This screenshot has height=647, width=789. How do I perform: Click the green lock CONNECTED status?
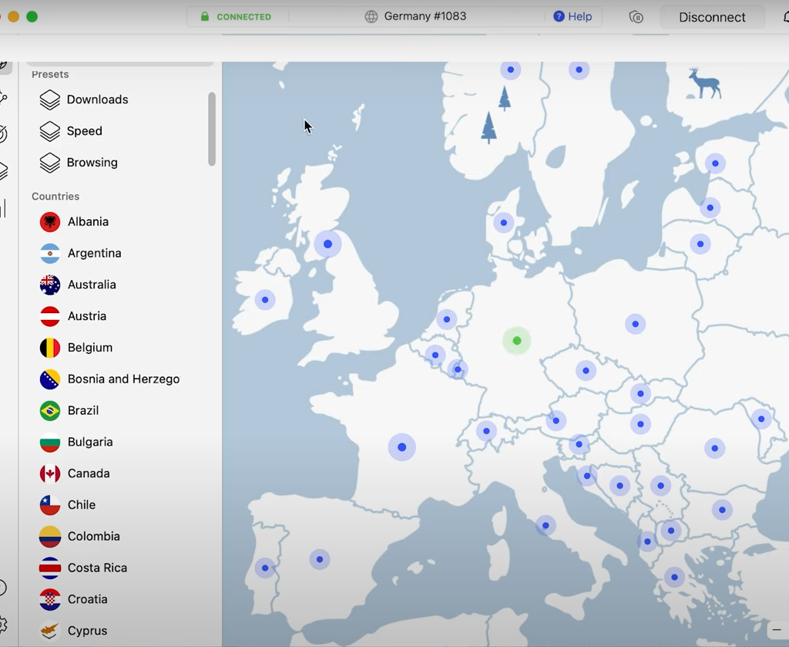tap(236, 17)
